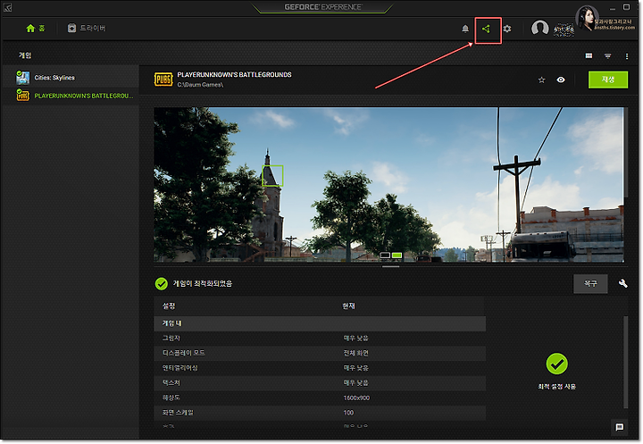Click the 안티앨리어싱 setting row label

(x=180, y=368)
